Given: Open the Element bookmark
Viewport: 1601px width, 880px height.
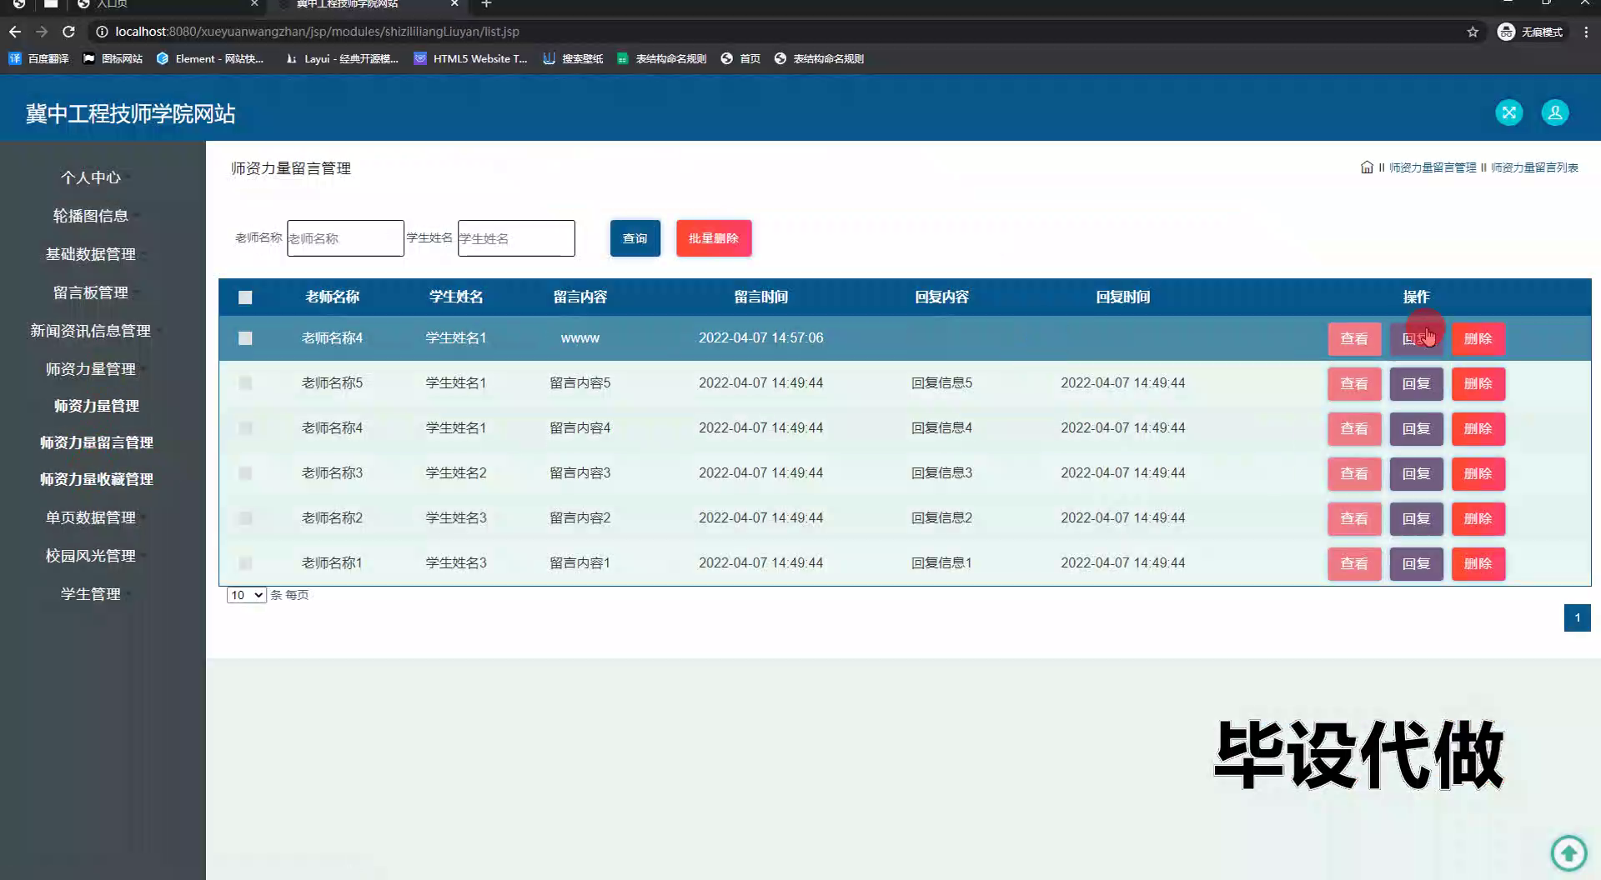Looking at the screenshot, I should pos(210,58).
